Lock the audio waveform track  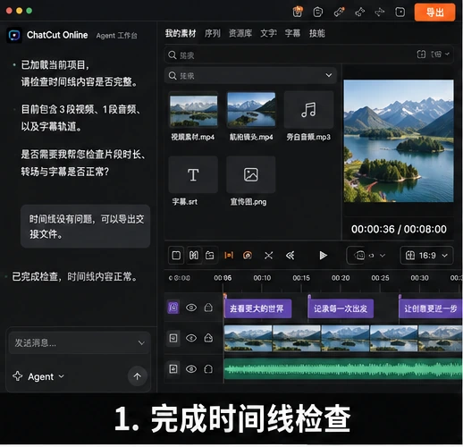[x=208, y=369]
